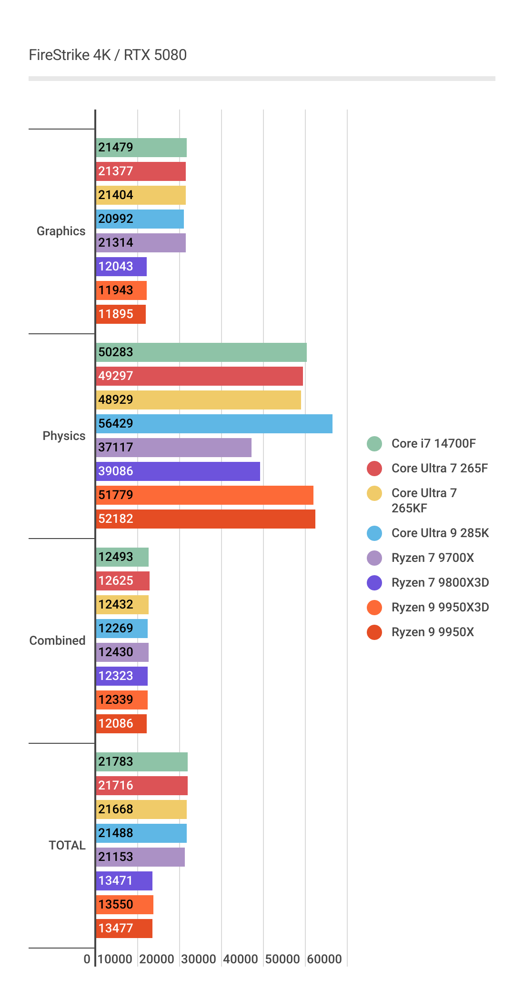Click the Combined category axis label
524x999 pixels.
click(x=57, y=640)
